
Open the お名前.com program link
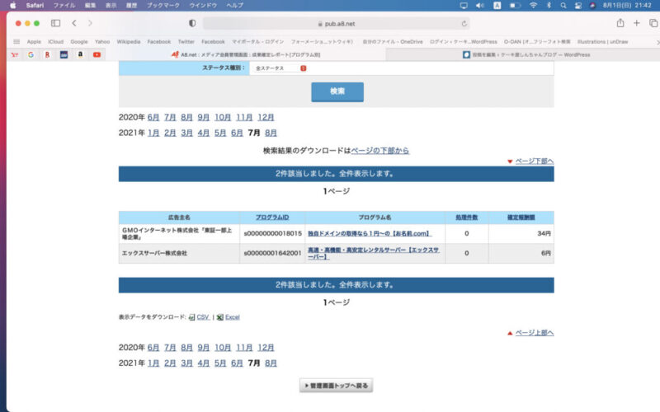coord(370,233)
